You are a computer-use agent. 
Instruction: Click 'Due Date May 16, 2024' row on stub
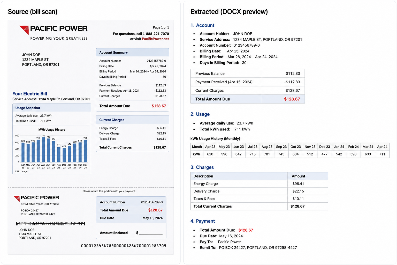[131, 218]
